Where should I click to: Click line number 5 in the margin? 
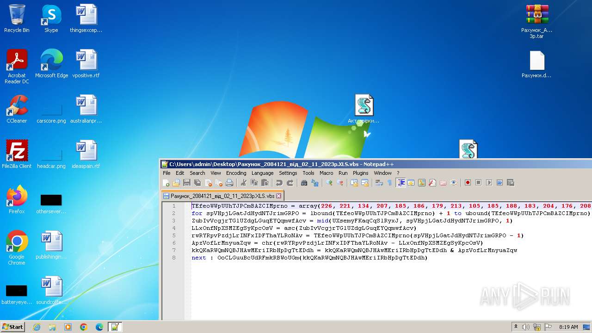click(x=174, y=235)
